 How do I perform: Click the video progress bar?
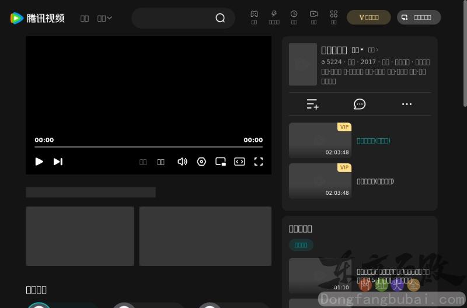click(x=148, y=146)
